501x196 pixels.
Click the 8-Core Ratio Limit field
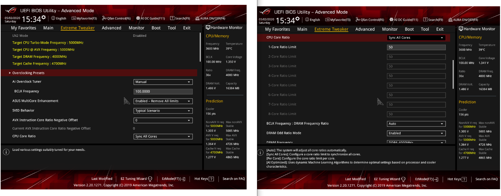(416, 114)
